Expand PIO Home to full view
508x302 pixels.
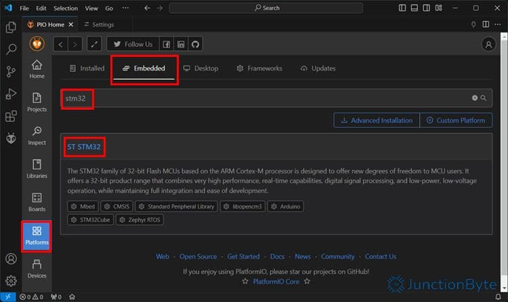coord(94,44)
